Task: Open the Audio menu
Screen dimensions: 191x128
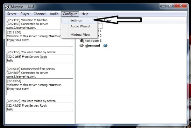Action: pyautogui.click(x=54, y=14)
